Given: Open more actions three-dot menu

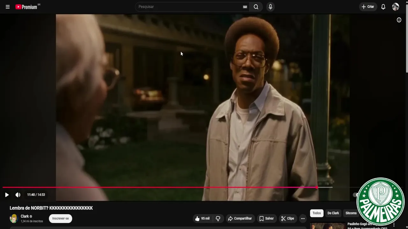Looking at the screenshot, I should (x=303, y=219).
